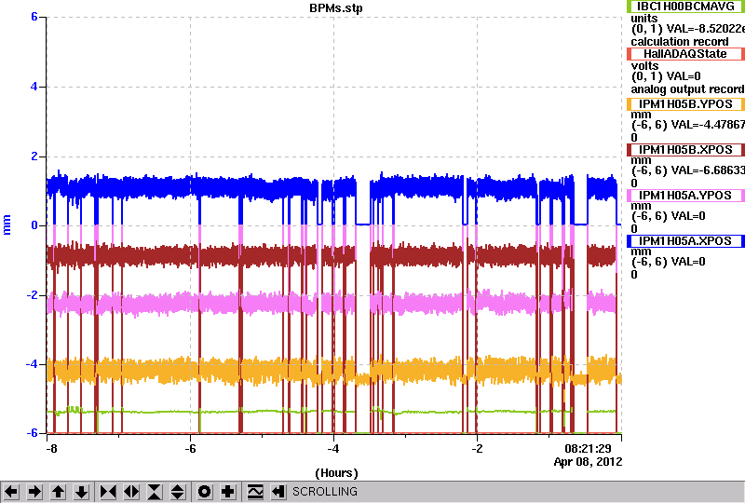Screen dimensions: 745x503
Task: Pan the plot up with the up arrow
Action: coord(58,492)
